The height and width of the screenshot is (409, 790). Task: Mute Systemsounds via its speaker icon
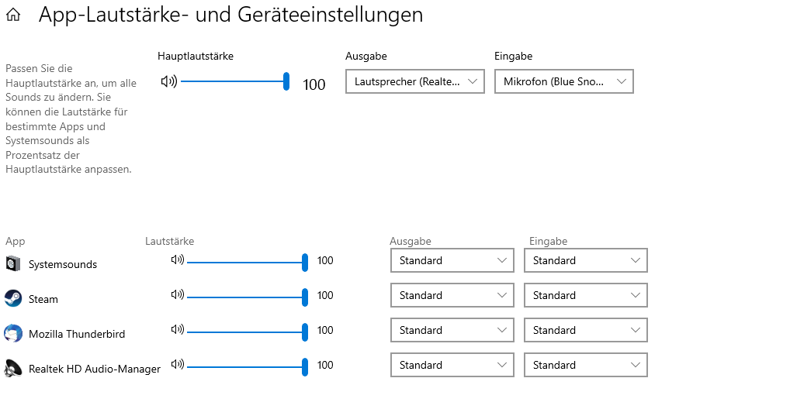point(178,260)
